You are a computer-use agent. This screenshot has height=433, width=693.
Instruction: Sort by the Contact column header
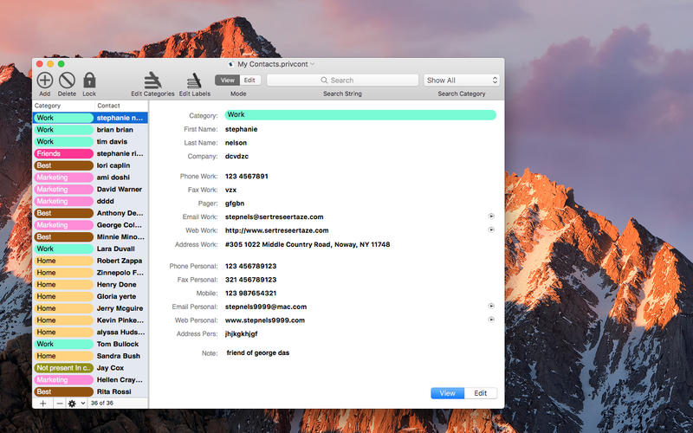(x=121, y=106)
